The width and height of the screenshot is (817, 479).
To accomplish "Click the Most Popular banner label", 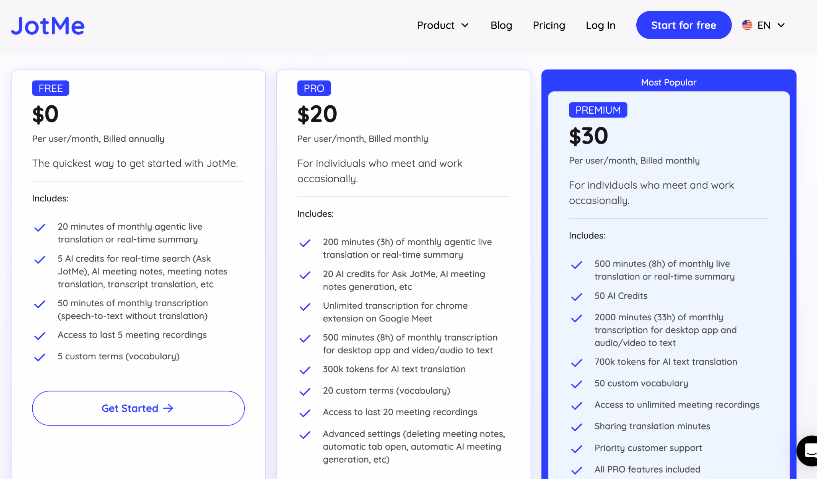I will coord(669,82).
